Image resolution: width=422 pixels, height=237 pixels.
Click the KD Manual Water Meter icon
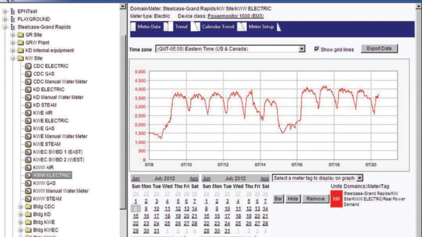[28, 97]
